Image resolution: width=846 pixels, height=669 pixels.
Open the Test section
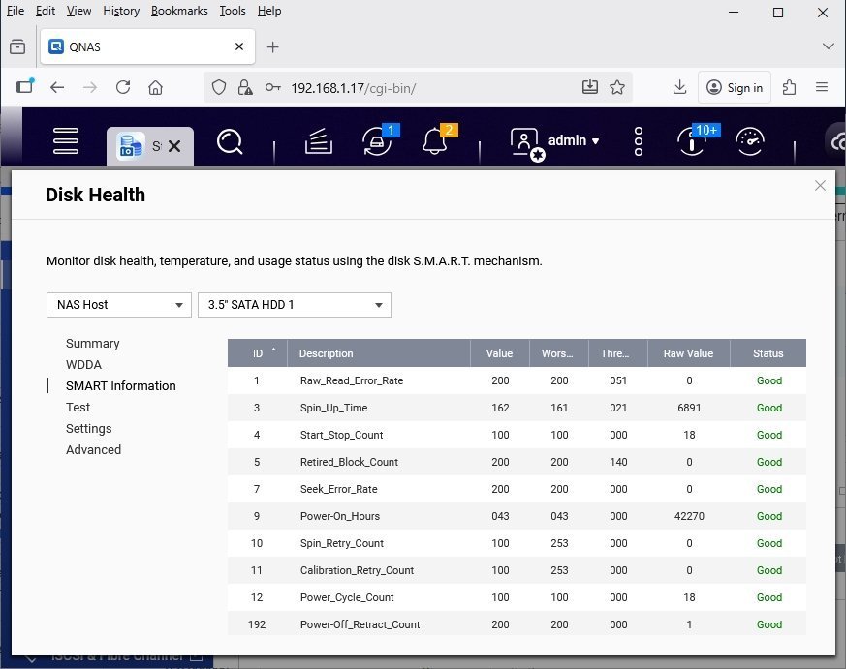click(78, 408)
